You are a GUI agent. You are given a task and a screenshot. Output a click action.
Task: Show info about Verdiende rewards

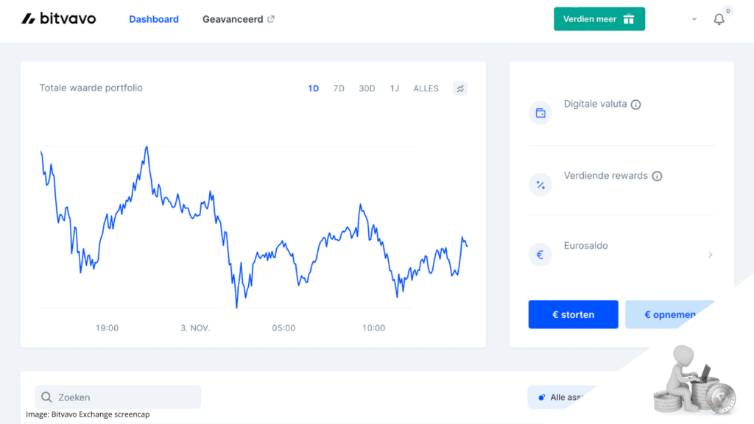click(656, 176)
